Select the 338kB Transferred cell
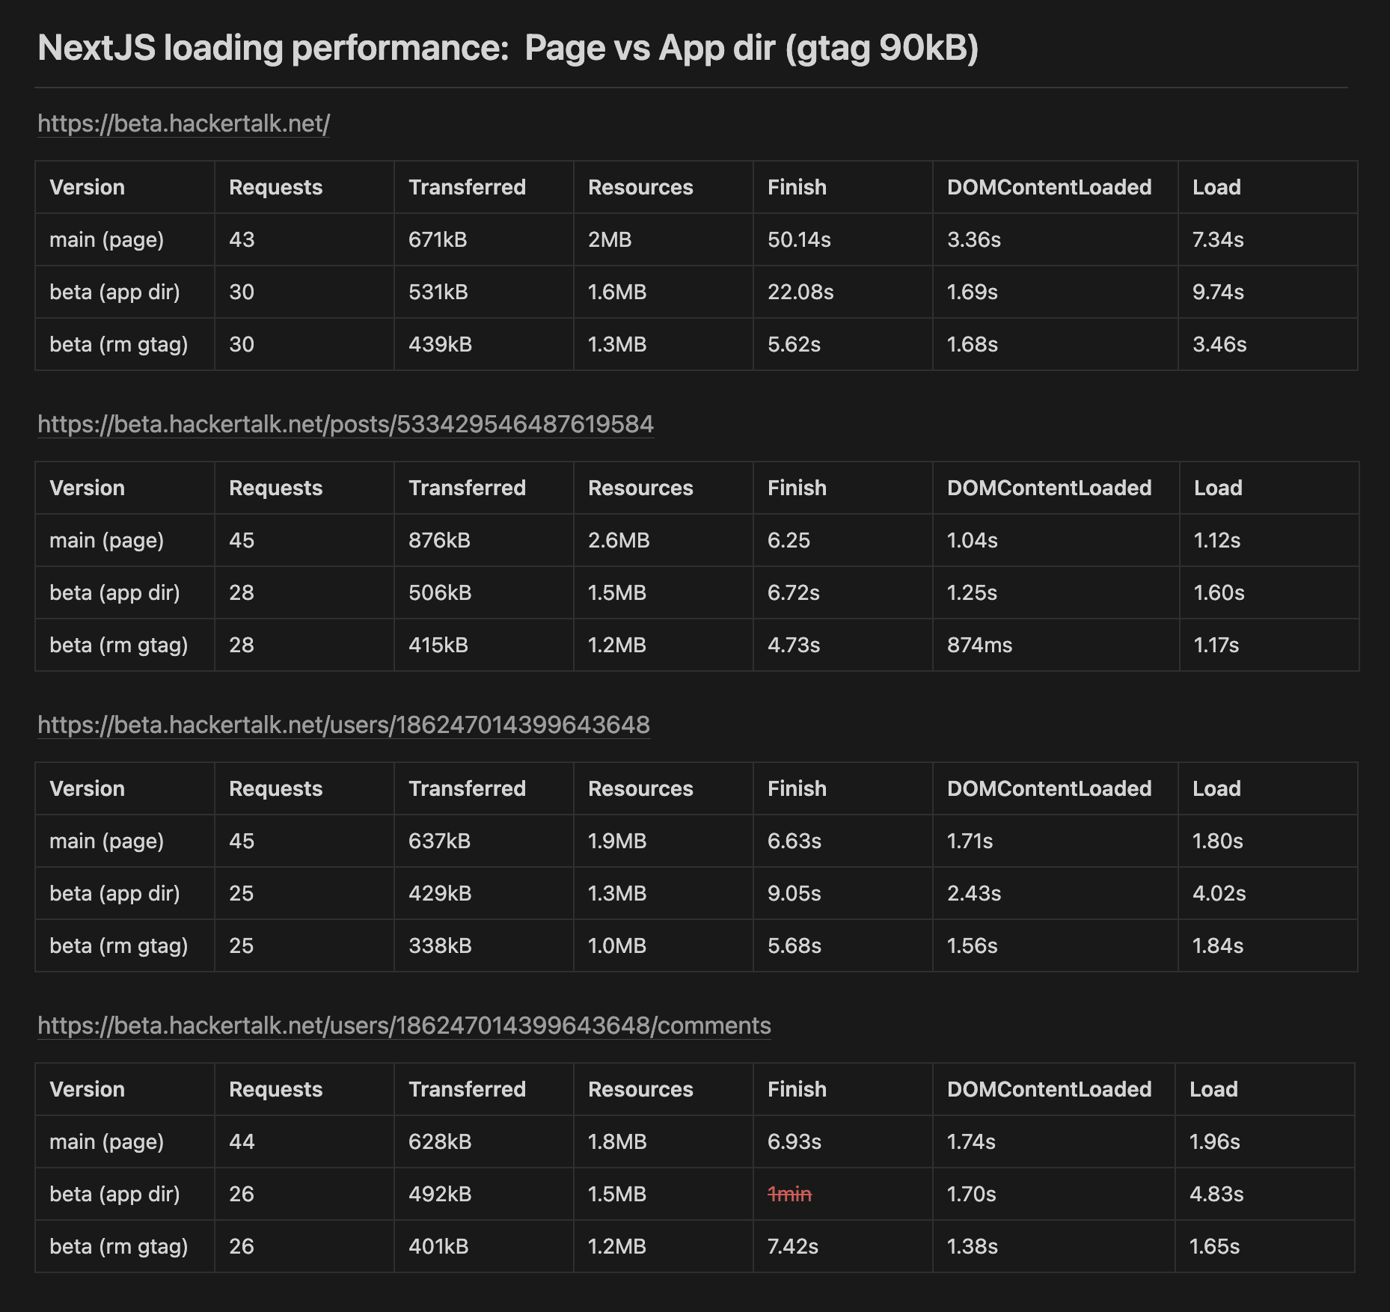 point(440,945)
